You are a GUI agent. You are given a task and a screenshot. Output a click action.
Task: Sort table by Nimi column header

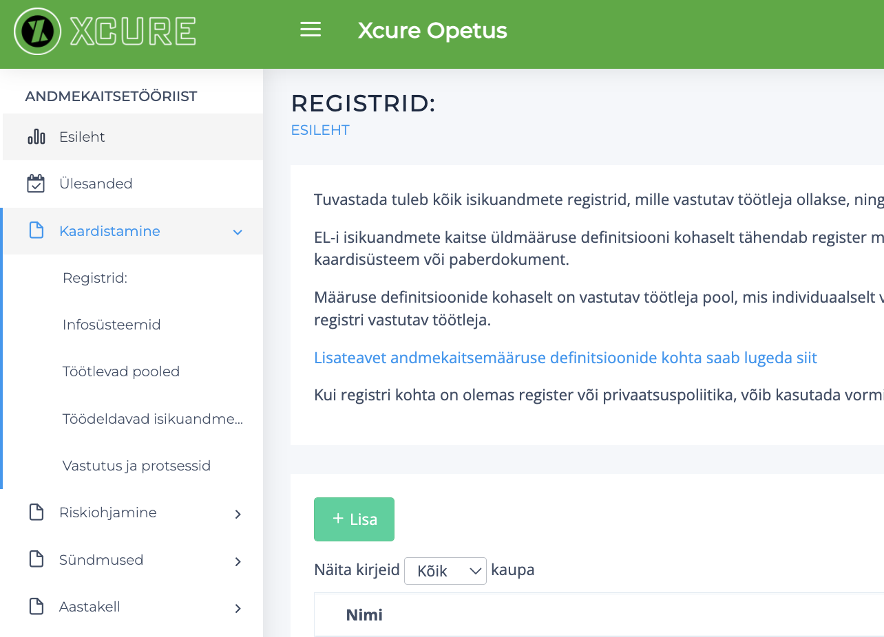pyautogui.click(x=364, y=615)
